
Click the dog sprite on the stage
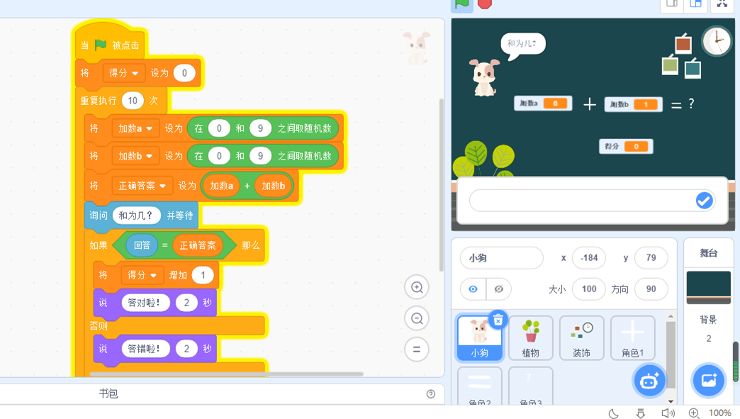[x=485, y=77]
